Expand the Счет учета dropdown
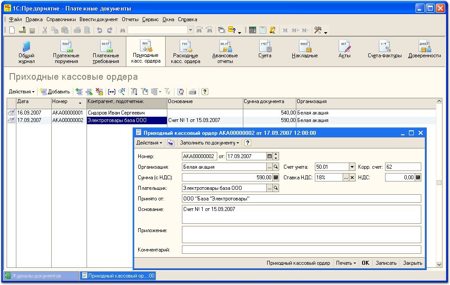The height and width of the screenshot is (285, 450). click(x=352, y=167)
